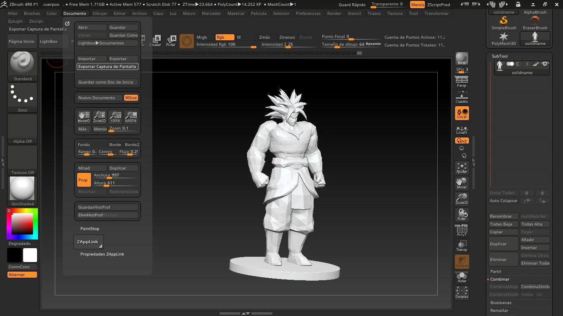Expand the Booleanas section
Screen dimensions: 563x316
501,303
